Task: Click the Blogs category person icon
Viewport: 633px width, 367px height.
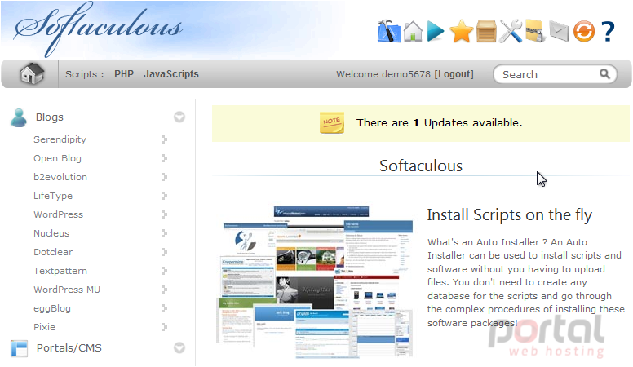Action: (19, 117)
